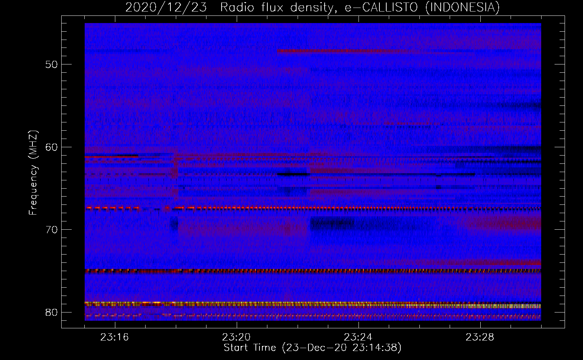Click the 23:16 time tick label
The image size is (583, 360).
[115, 337]
